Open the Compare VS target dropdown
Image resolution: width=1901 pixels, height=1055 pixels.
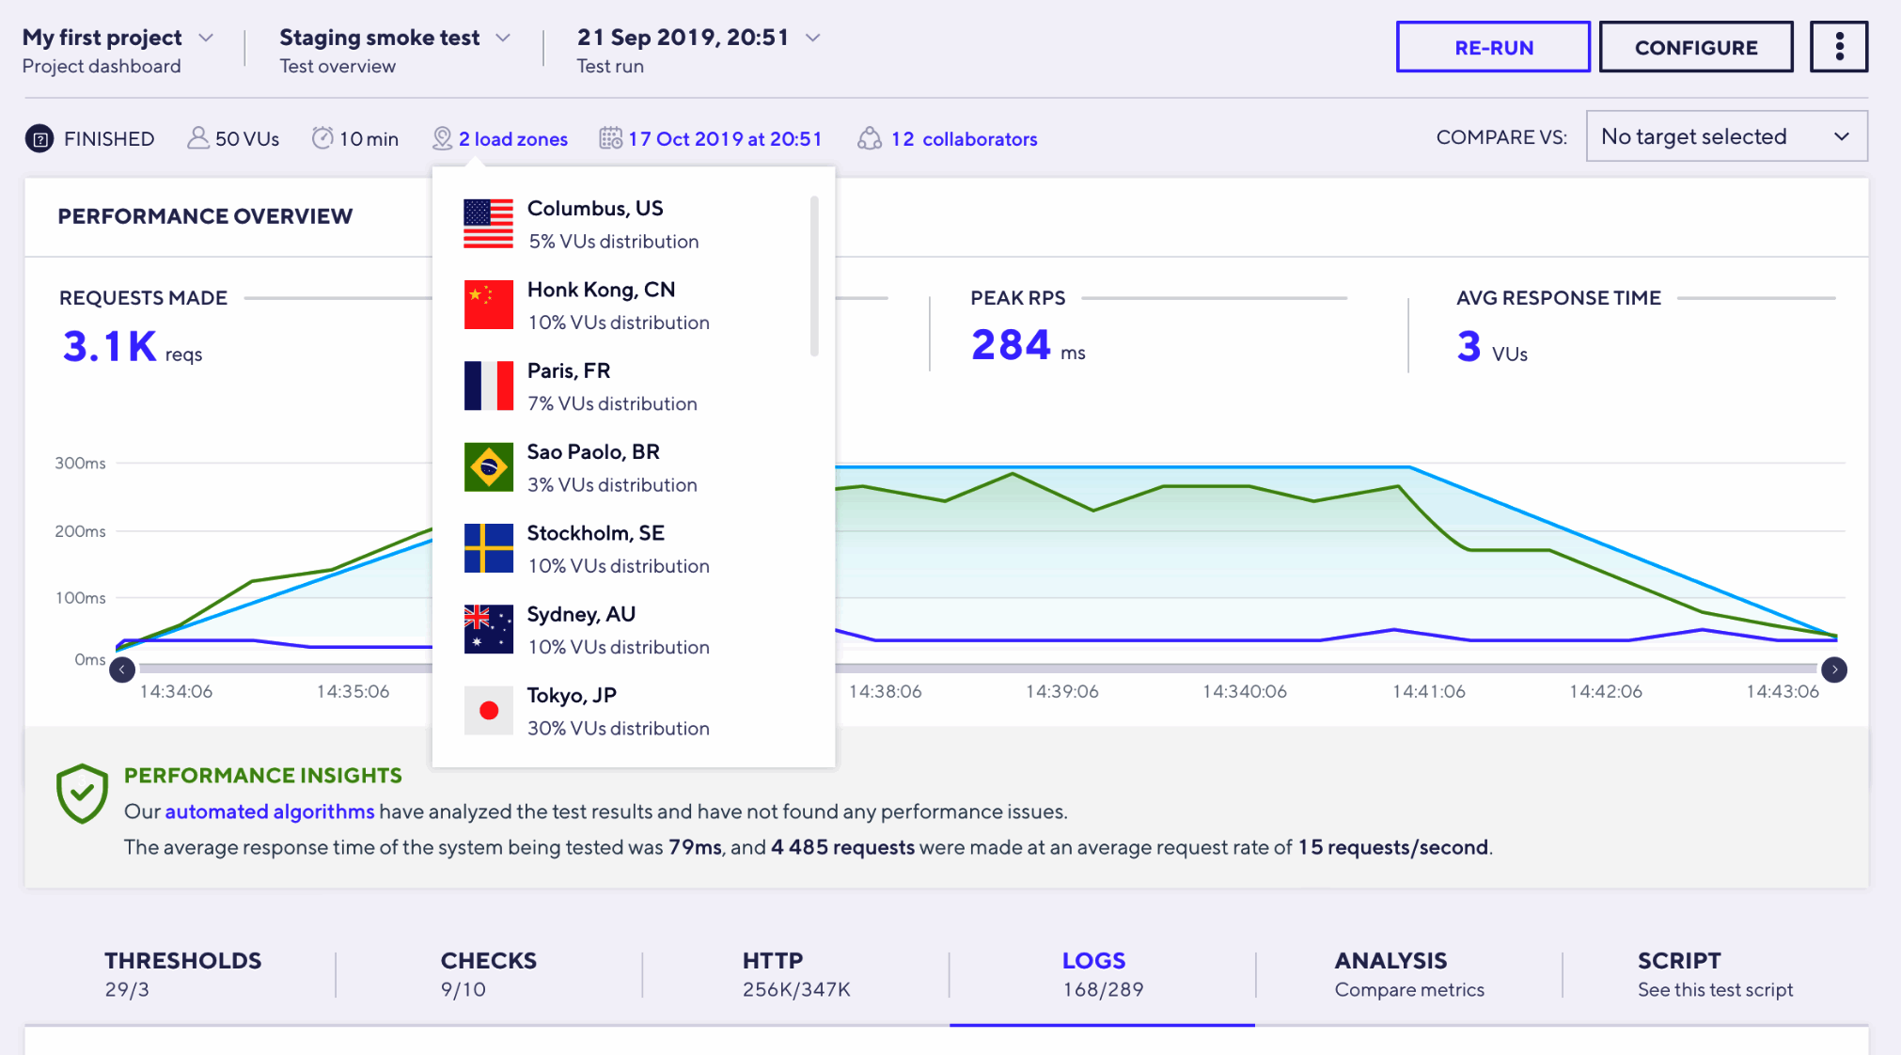(1726, 136)
